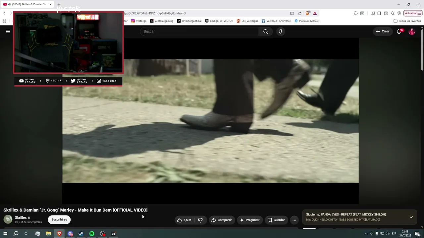Click the video player frame

click(x=210, y=121)
